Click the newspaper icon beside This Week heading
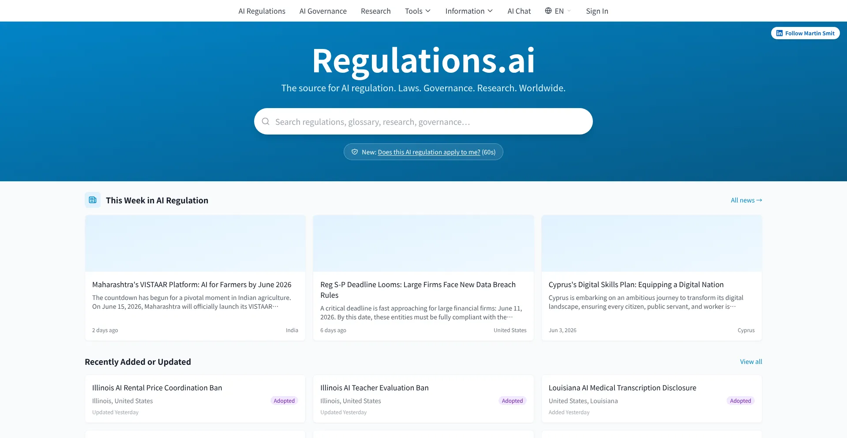Viewport: 847px width, 438px height. coord(93,200)
